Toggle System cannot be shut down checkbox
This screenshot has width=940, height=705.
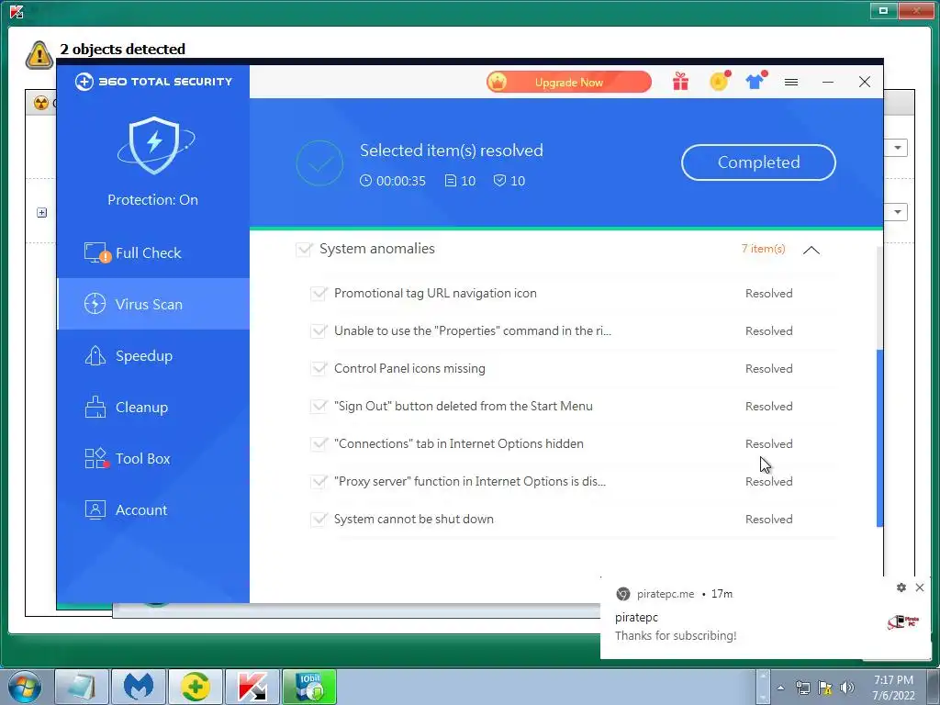click(319, 520)
